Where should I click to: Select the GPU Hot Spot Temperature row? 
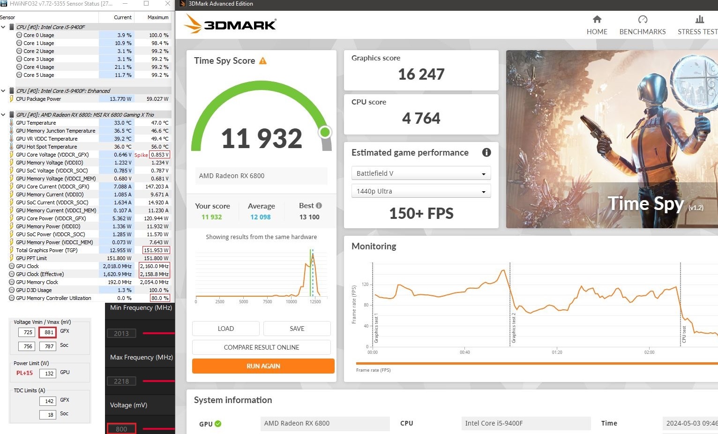pyautogui.click(x=86, y=147)
